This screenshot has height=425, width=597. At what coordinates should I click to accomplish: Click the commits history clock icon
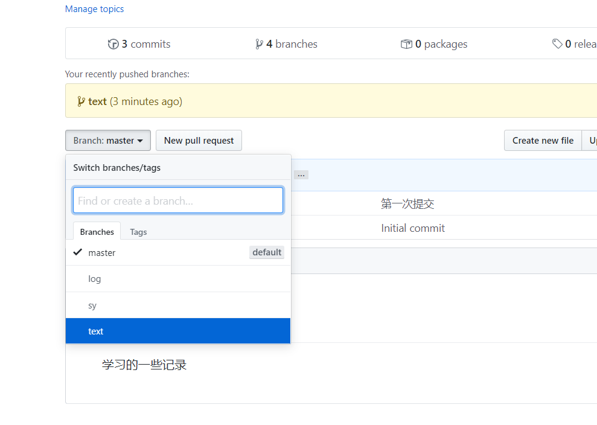pyautogui.click(x=113, y=44)
